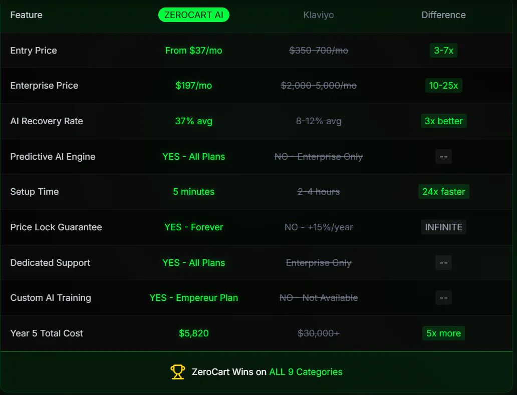517x395 pixels.
Task: Click the 'NO - Not Available' text
Action: point(319,297)
